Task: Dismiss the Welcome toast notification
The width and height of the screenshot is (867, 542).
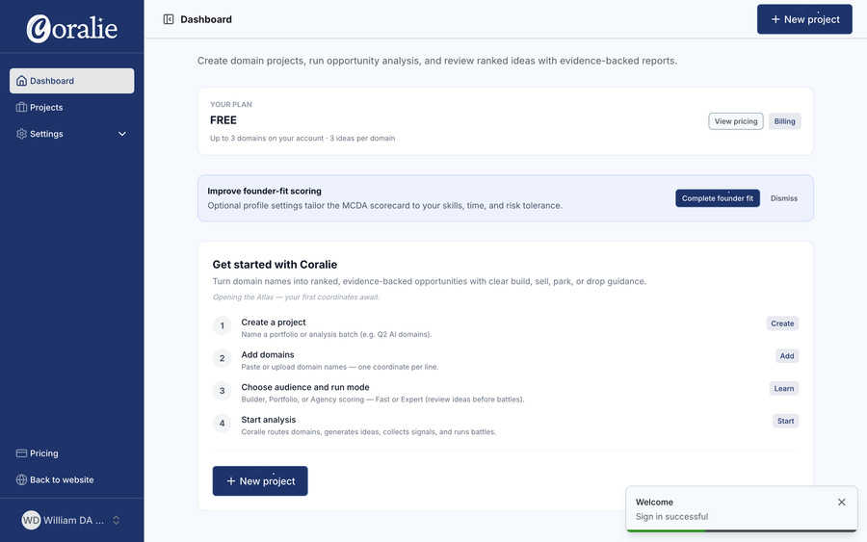Action: click(842, 502)
